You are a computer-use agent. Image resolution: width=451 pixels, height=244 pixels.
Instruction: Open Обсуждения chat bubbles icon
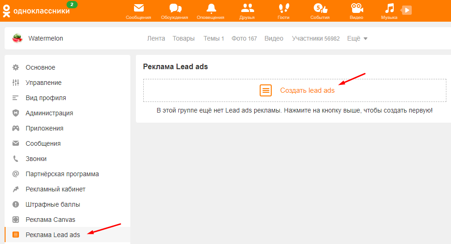(x=175, y=8)
